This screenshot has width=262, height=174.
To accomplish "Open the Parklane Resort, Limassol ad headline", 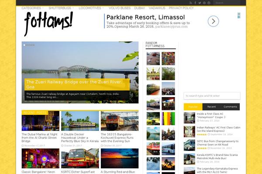I will [145, 17].
